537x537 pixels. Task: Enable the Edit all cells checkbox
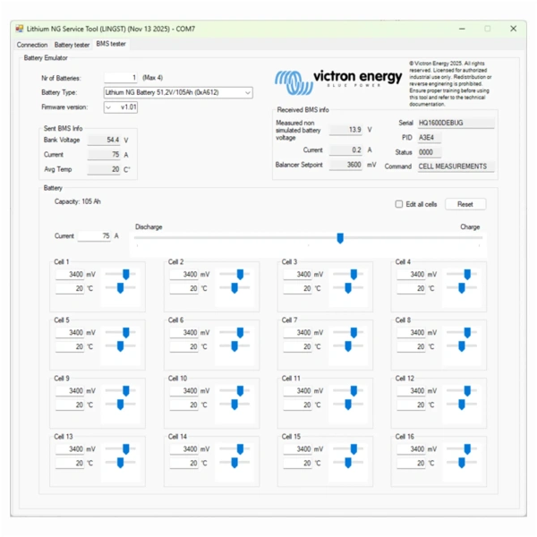(399, 204)
